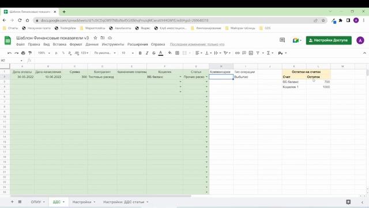Switch to the ОПиУ sheet tab
Screen dimensions: 369x208
pyautogui.click(x=37, y=202)
